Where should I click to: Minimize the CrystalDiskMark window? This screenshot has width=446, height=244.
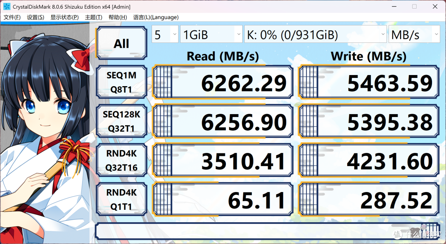pyautogui.click(x=394, y=6)
